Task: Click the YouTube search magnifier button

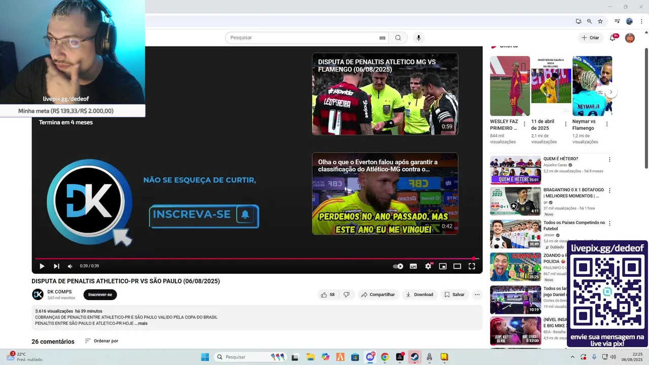Action: (398, 38)
